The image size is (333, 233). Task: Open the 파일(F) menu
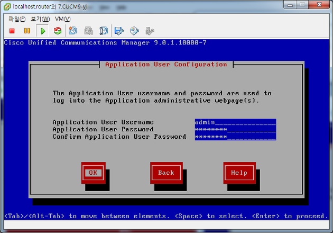point(17,19)
